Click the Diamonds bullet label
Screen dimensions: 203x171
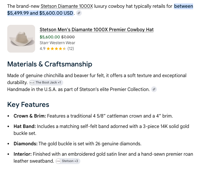(26, 144)
